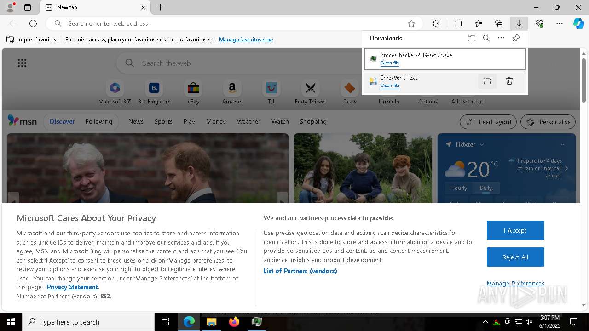Open the Weather menu item
This screenshot has height=331, width=589.
click(248, 121)
